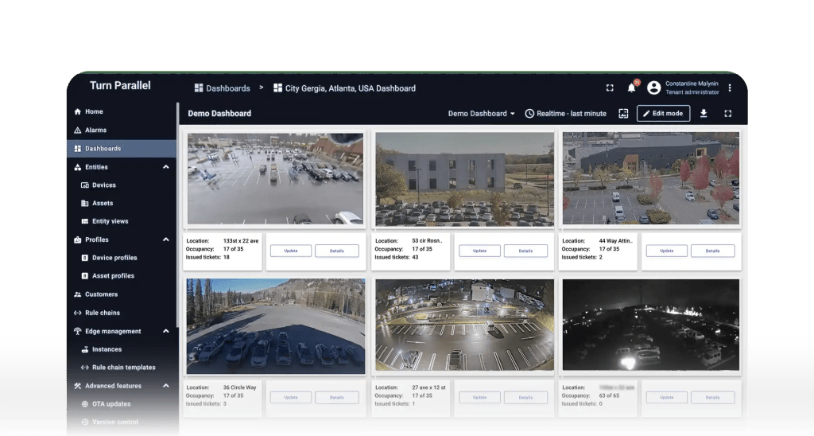Open the 27 ave x 12 st camera thumbnail

tap(464, 325)
